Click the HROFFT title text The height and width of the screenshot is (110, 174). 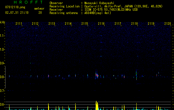tap(28, 2)
